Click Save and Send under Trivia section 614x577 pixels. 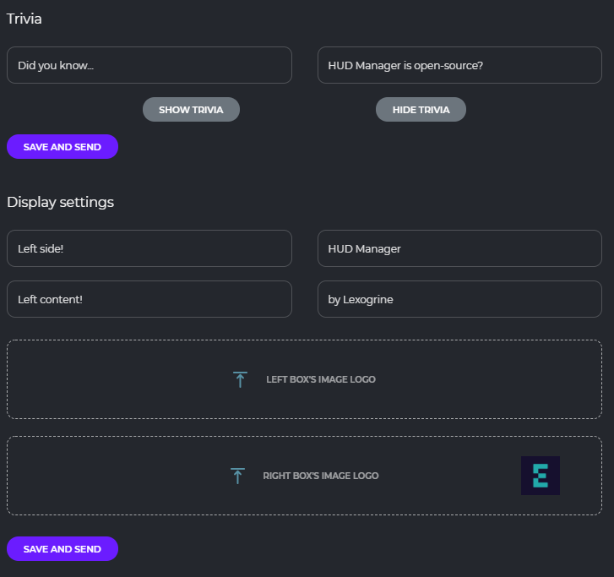(62, 147)
